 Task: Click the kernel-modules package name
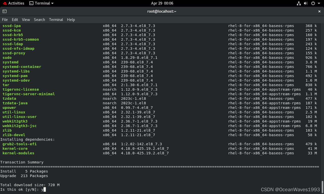click(18, 153)
